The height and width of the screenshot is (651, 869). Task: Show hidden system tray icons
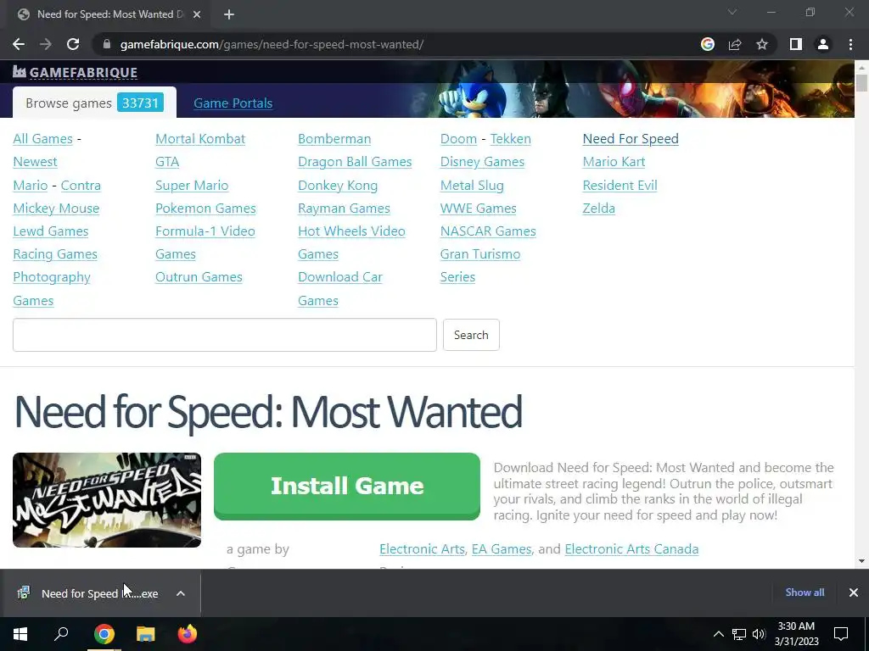tap(718, 634)
